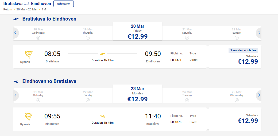Click no-flight icon under 24 Mar Tuesday
This screenshot has height=136, width=278.
[x=187, y=100]
